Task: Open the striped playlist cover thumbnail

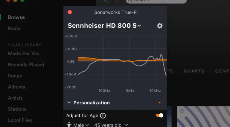Action: (204, 116)
